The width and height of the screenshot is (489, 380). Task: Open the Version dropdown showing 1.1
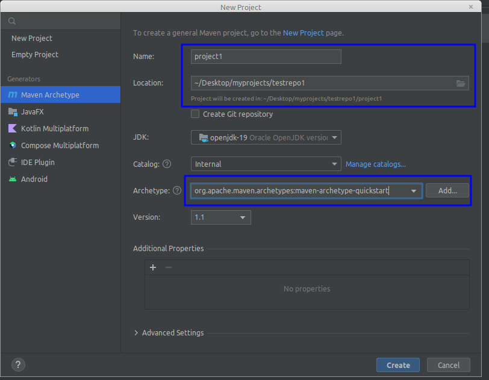click(x=221, y=217)
